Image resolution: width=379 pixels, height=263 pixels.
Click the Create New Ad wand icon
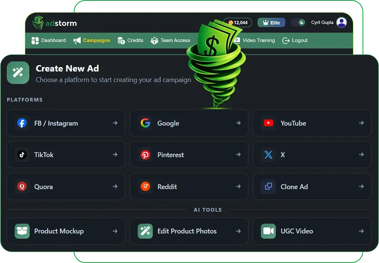tap(18, 72)
